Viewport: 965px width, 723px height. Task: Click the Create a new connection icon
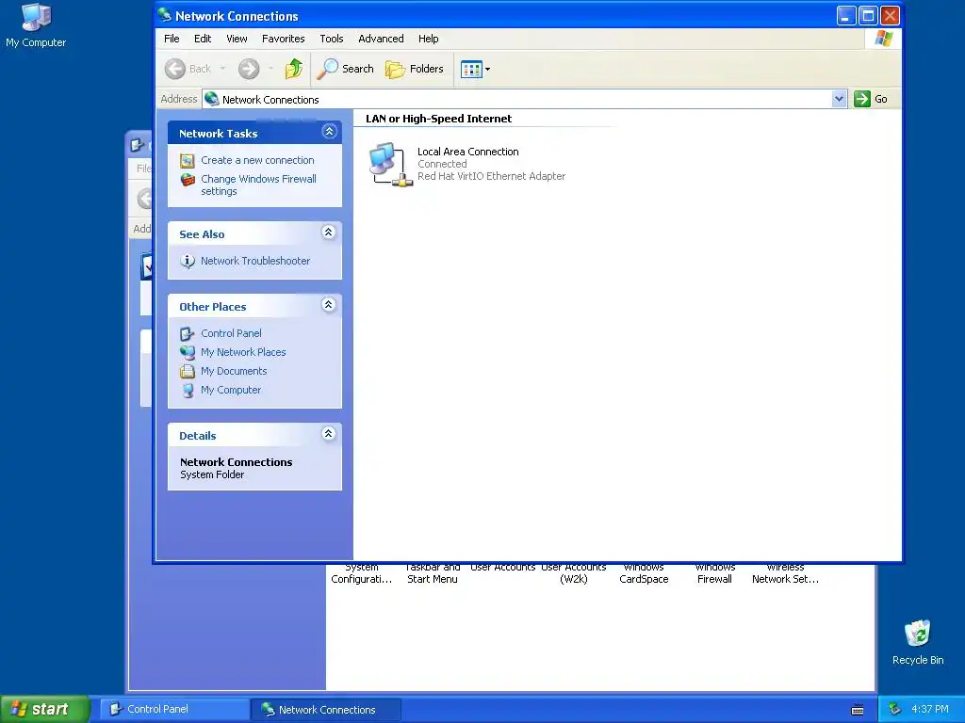[x=188, y=160]
